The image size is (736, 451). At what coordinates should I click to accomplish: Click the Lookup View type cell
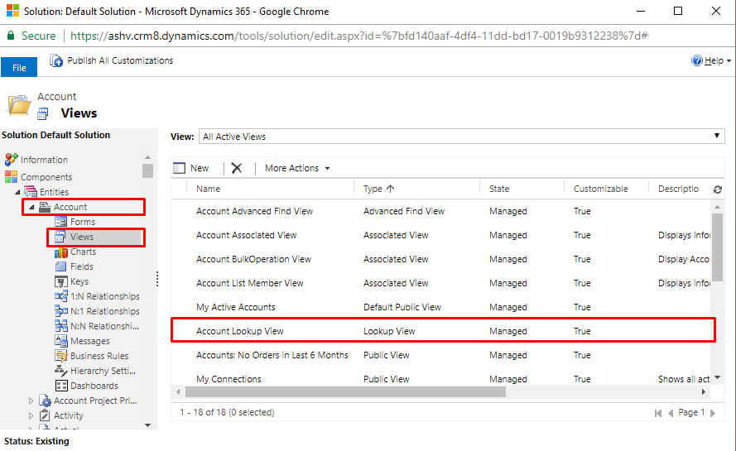389,331
